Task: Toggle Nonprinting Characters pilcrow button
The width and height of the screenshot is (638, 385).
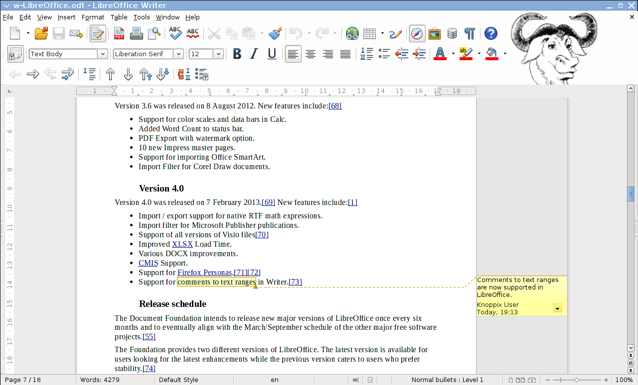Action: tap(470, 34)
